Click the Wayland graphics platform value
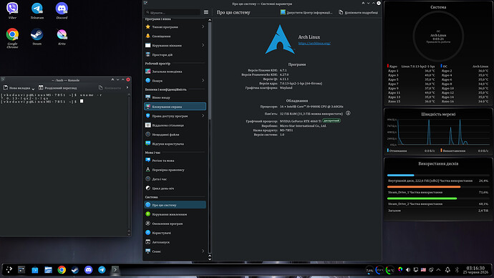 coord(286,88)
